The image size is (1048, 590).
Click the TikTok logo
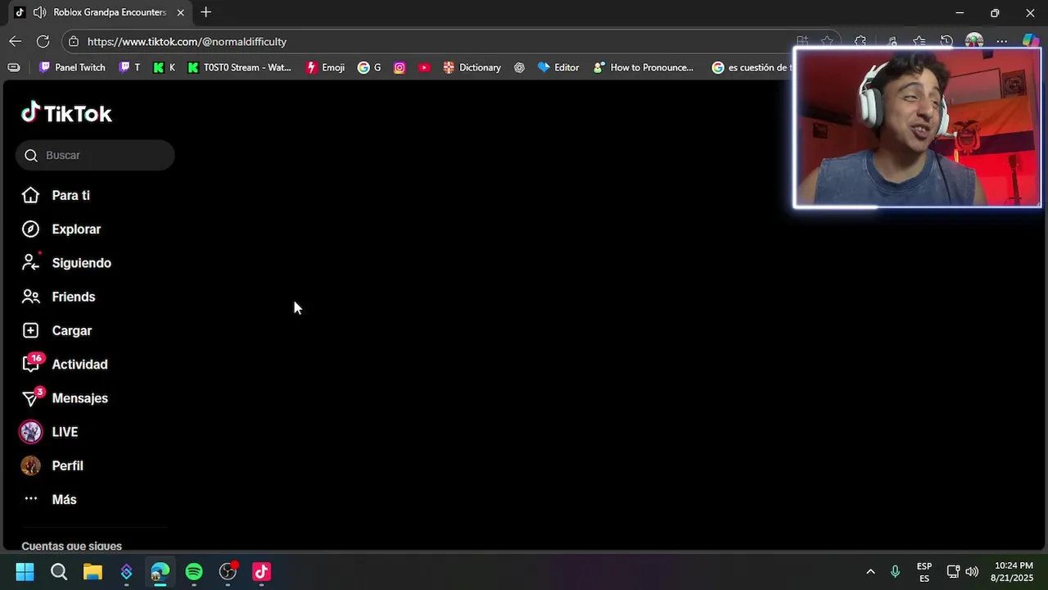point(66,113)
